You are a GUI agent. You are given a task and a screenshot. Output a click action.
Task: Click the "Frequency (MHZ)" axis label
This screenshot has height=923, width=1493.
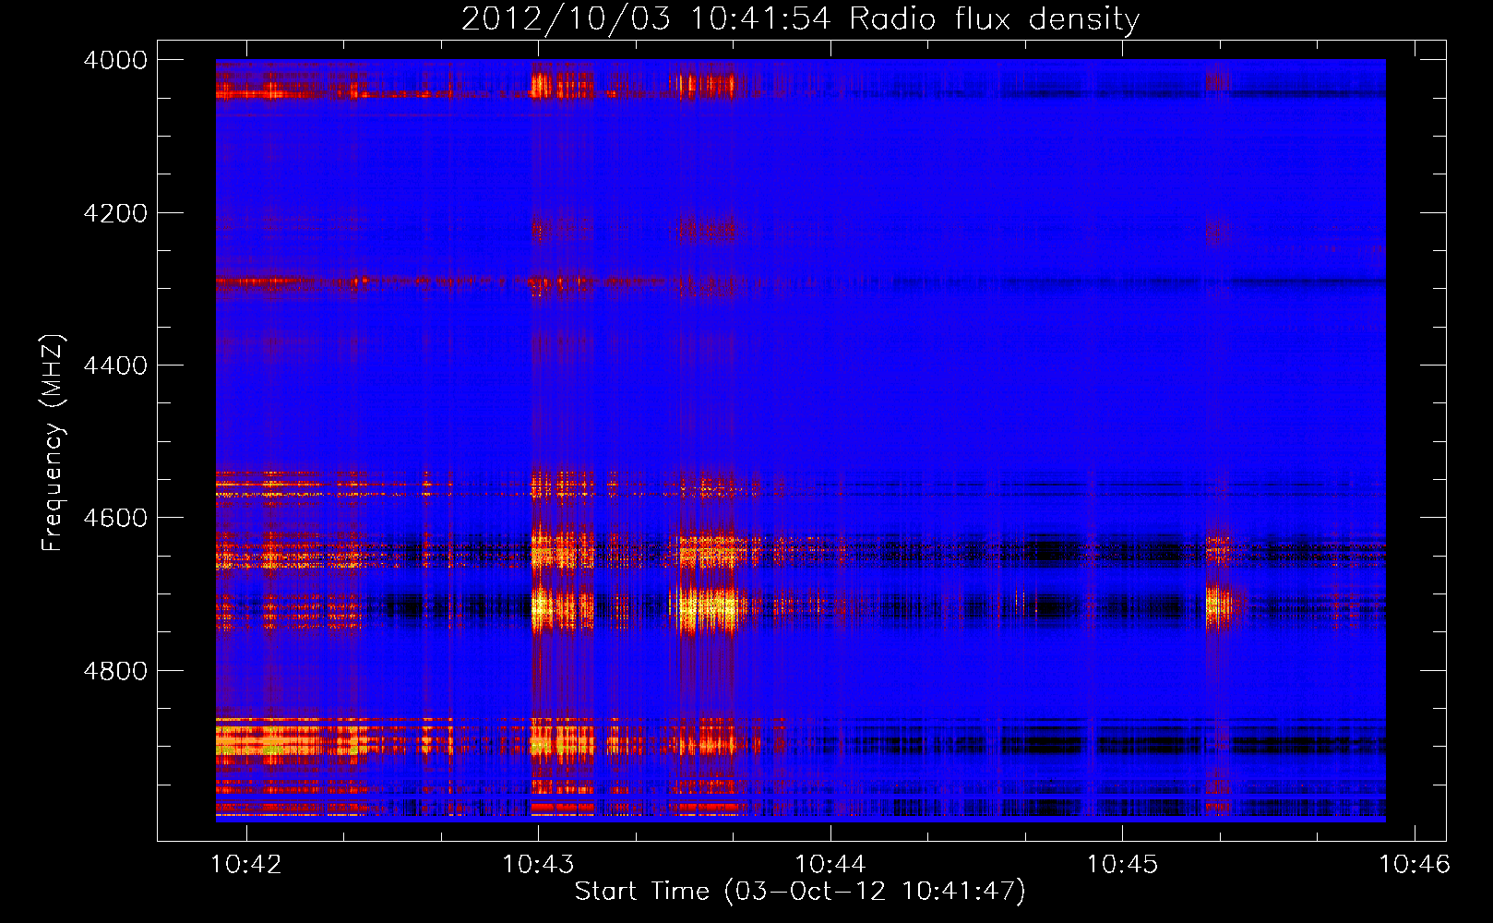click(53, 443)
